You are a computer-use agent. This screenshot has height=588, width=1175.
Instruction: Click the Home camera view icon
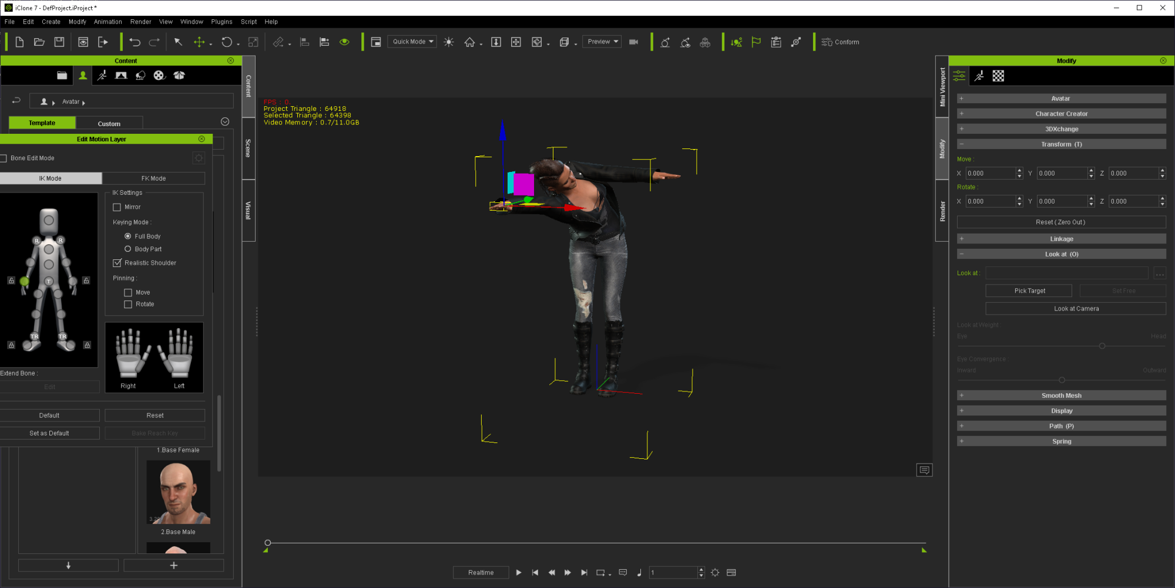[x=469, y=42]
